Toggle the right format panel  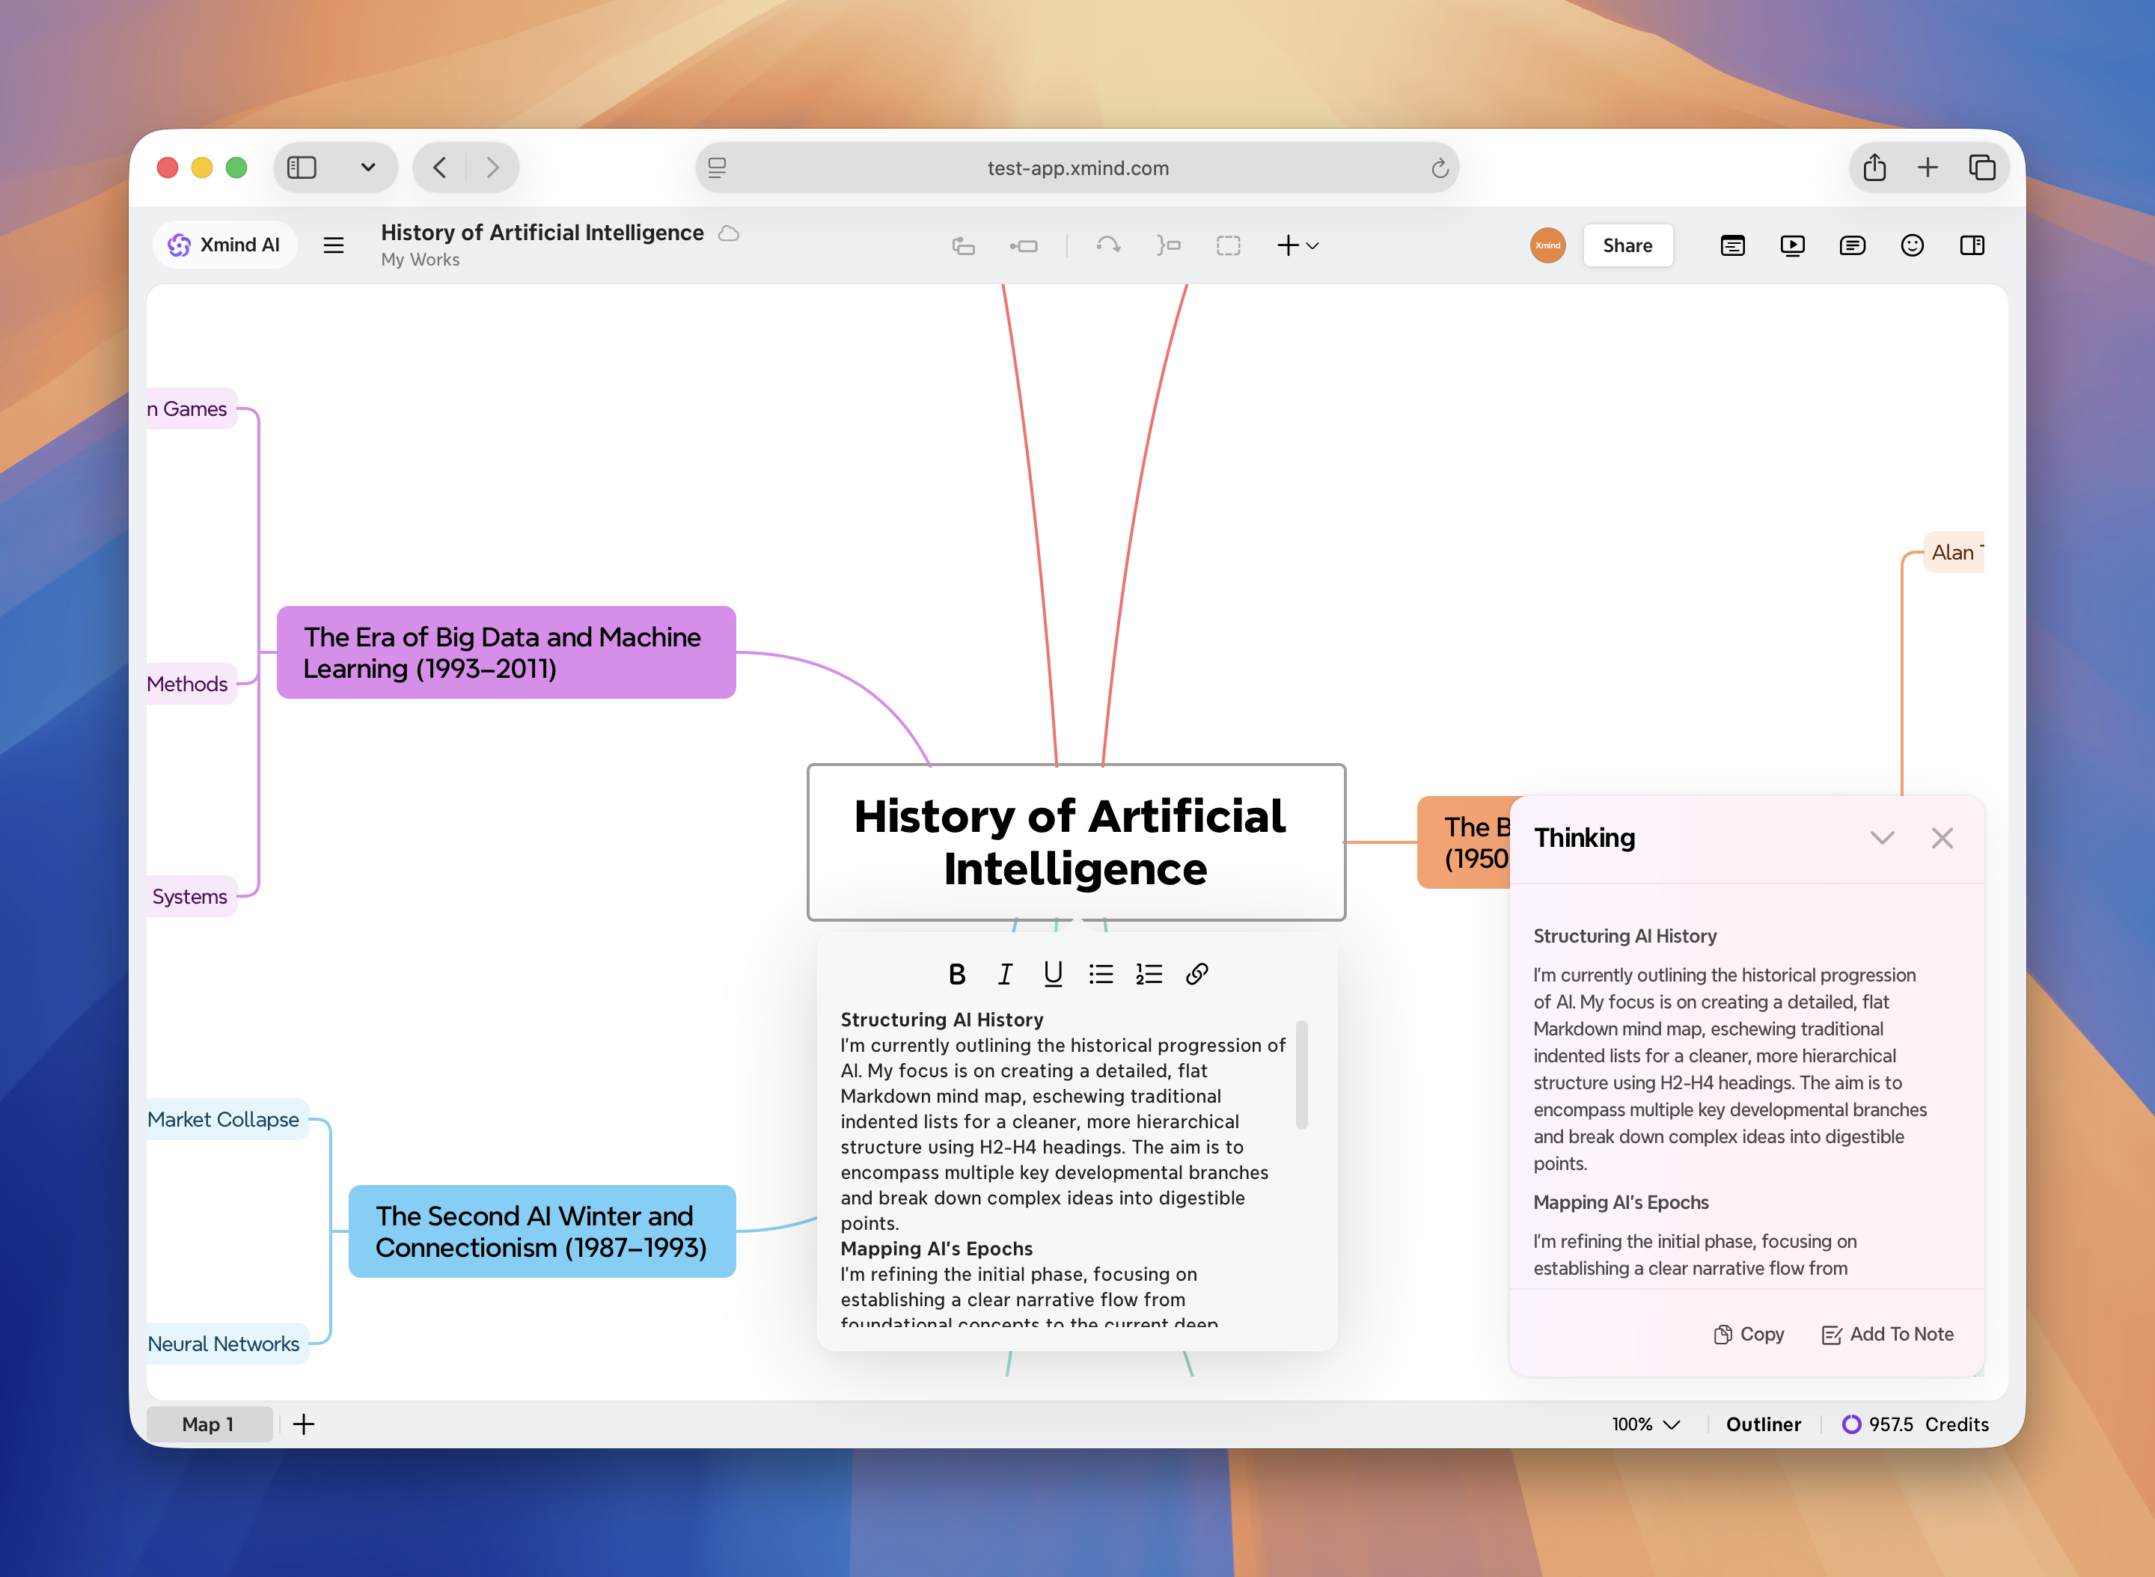[1972, 245]
